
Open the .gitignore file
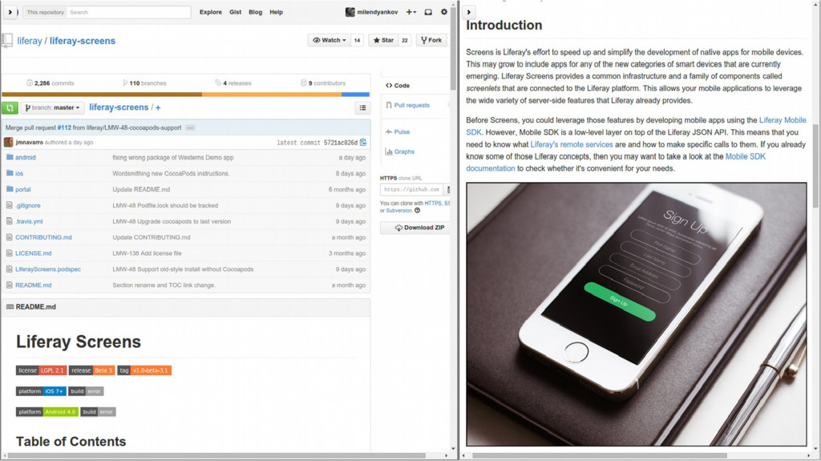pyautogui.click(x=28, y=205)
